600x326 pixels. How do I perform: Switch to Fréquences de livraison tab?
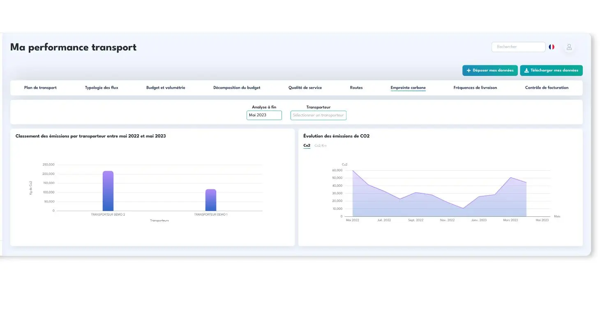click(475, 88)
